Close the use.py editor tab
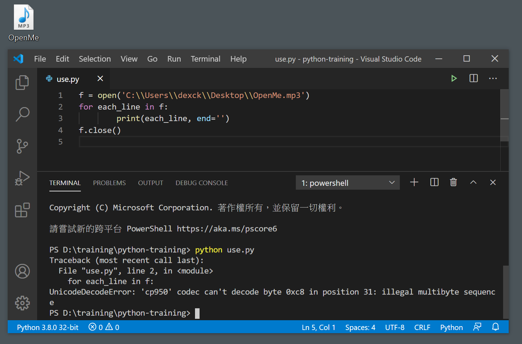Viewport: 522px width, 344px height. 100,78
